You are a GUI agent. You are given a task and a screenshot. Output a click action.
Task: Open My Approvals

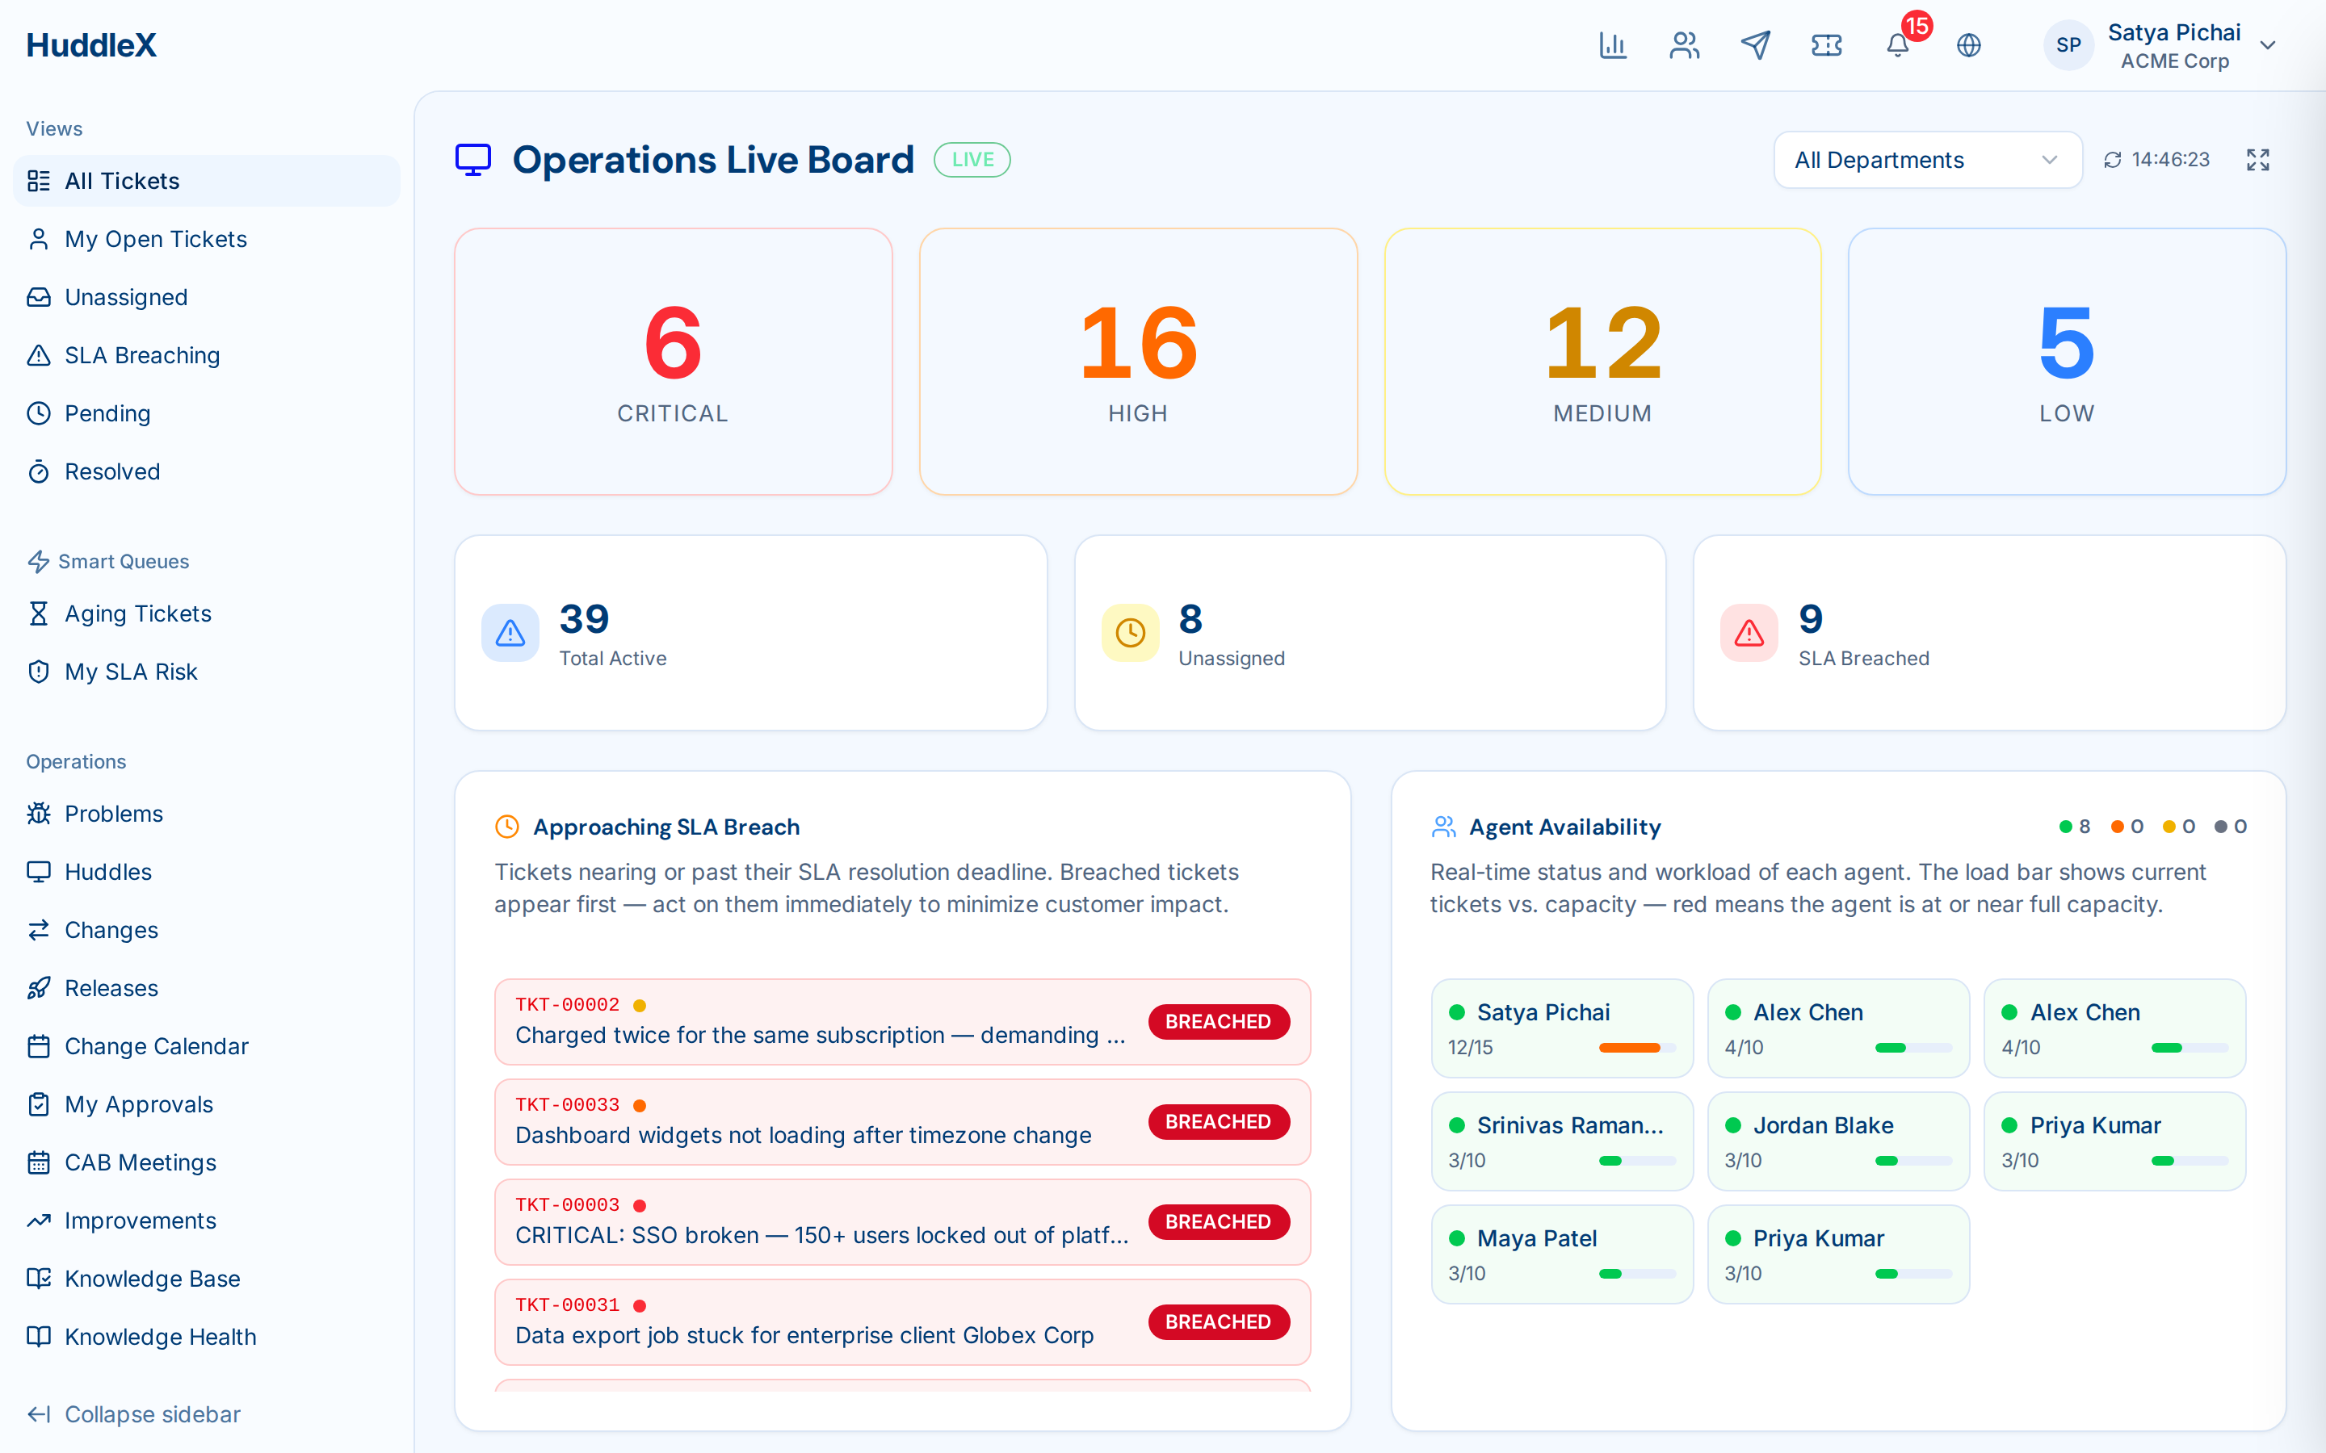207,1104
